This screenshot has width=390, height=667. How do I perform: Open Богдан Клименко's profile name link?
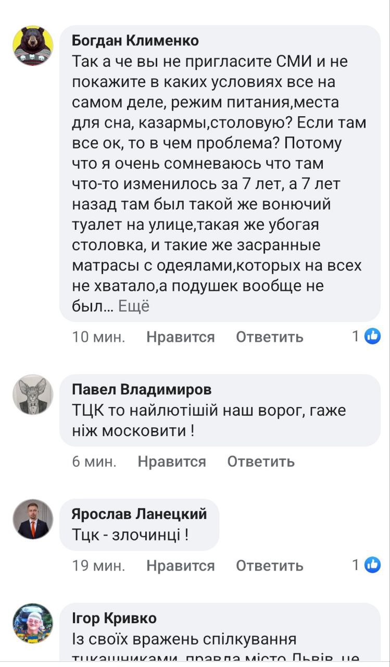tap(135, 40)
